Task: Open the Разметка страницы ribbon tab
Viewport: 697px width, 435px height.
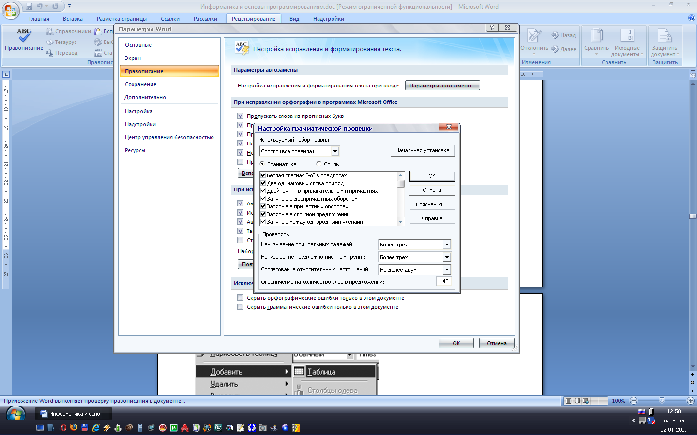Action: (x=121, y=19)
